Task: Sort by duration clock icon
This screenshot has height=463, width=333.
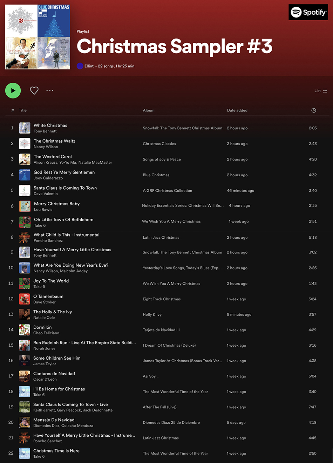Action: click(x=314, y=110)
